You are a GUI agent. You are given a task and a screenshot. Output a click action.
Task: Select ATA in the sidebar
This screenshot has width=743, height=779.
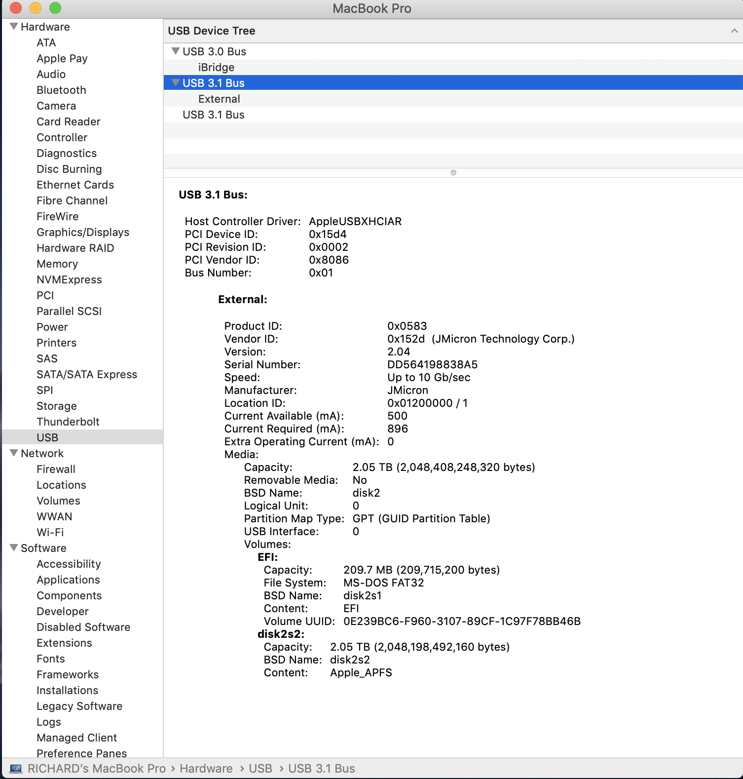46,42
